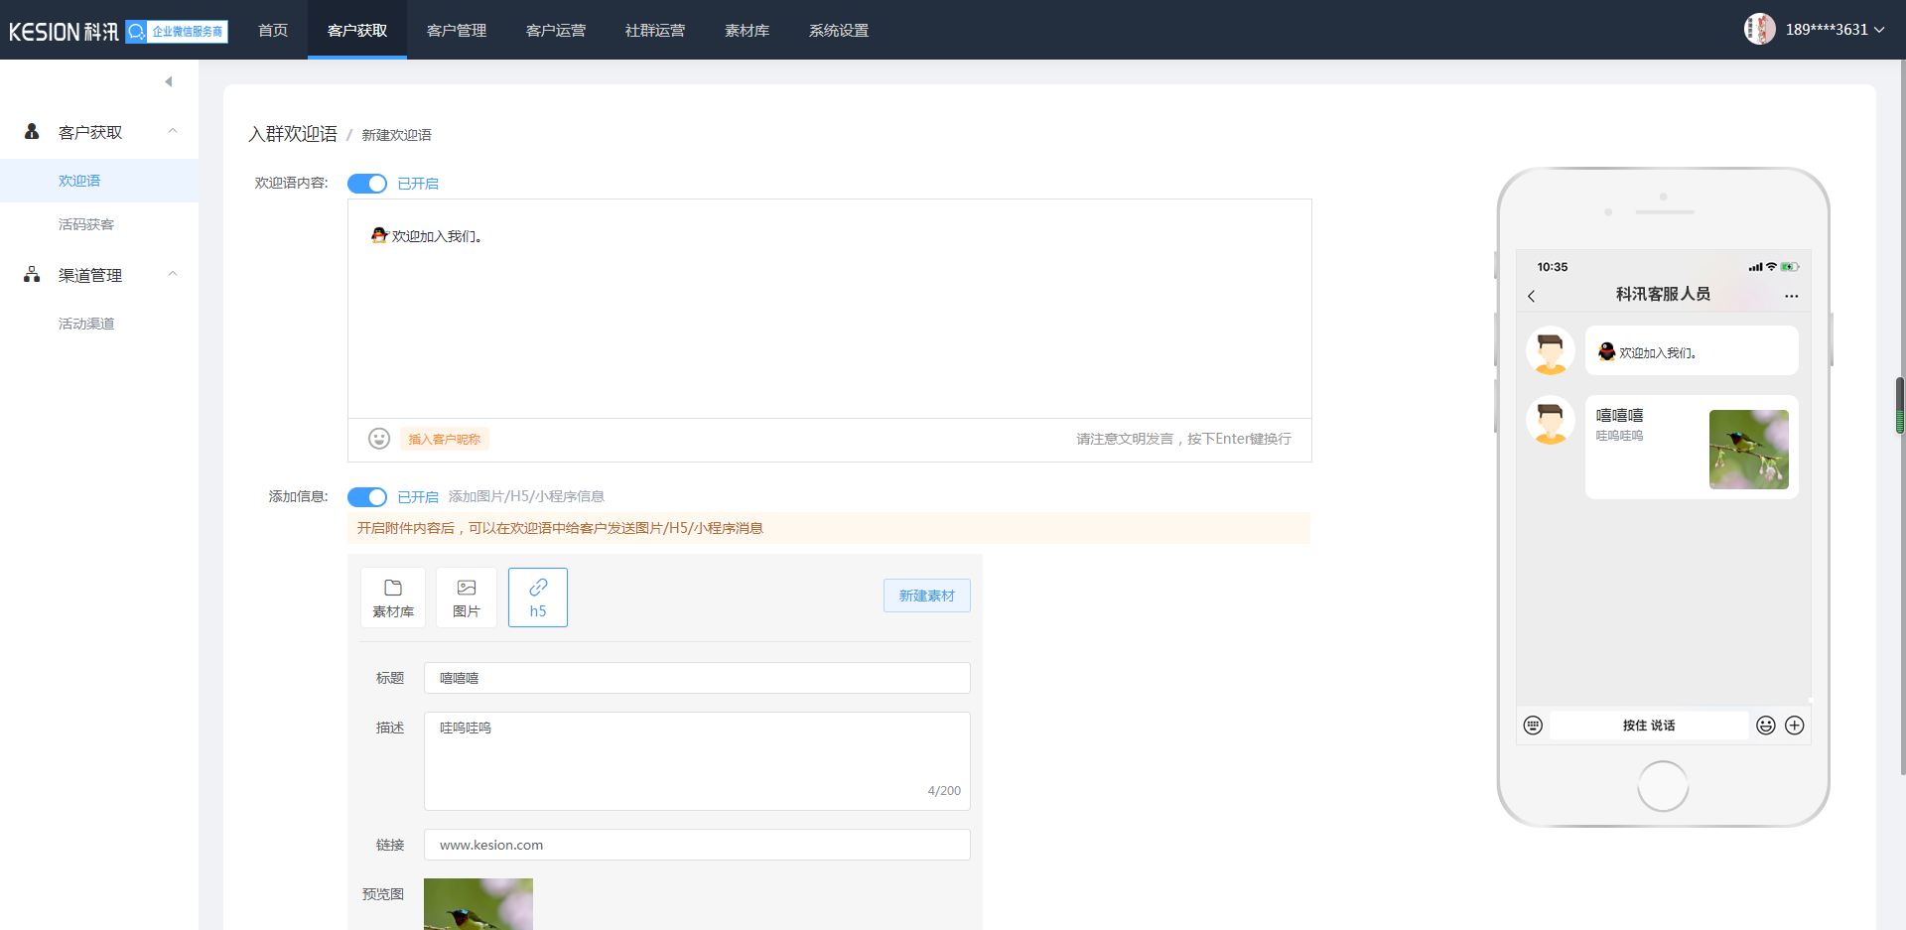
Task: Click the 标题 input field
Action: 697,678
